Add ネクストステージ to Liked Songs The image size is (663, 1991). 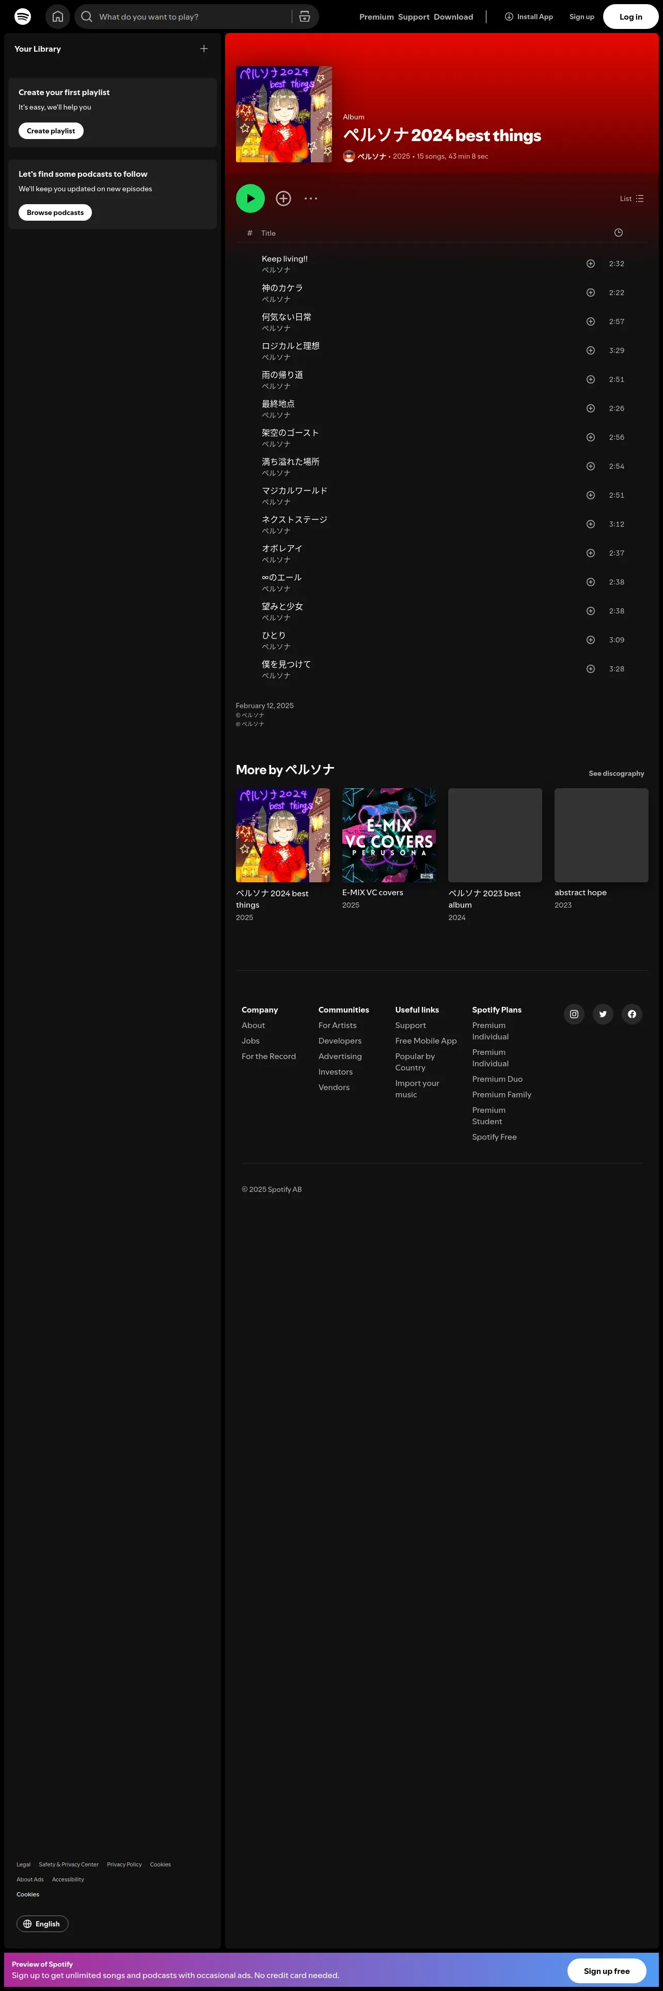pos(590,524)
